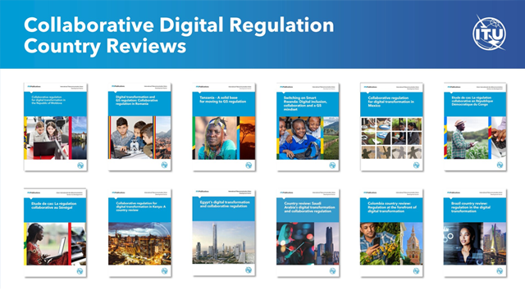This screenshot has width=525, height=299.
Task: Click the small ITU logo on Moldova cover
Action: click(x=80, y=165)
